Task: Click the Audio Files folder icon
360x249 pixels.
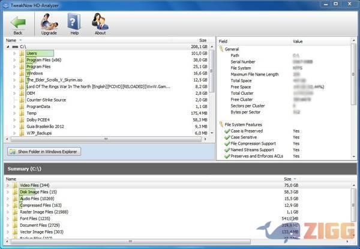Action: pyautogui.click(x=15, y=199)
